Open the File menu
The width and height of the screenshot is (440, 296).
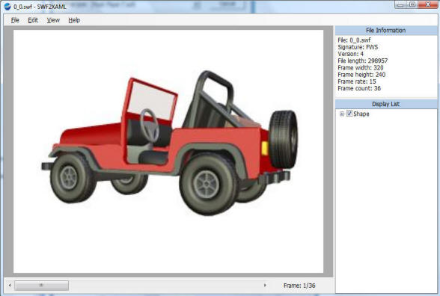click(x=15, y=20)
